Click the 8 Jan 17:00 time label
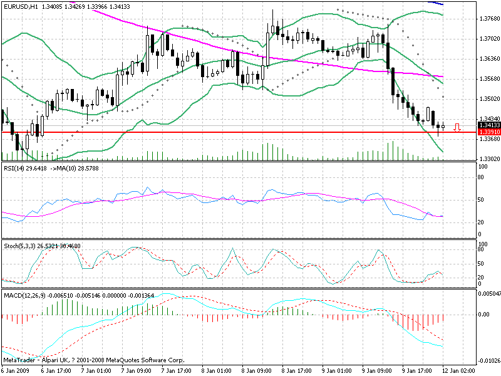 (x=297, y=371)
